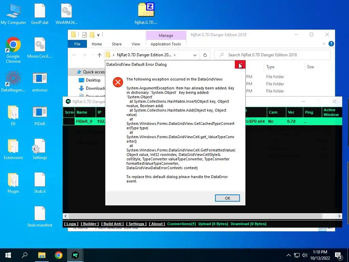The height and width of the screenshot is (262, 349).
Task: Sort Explorer files by Size column
Action: coord(310,67)
